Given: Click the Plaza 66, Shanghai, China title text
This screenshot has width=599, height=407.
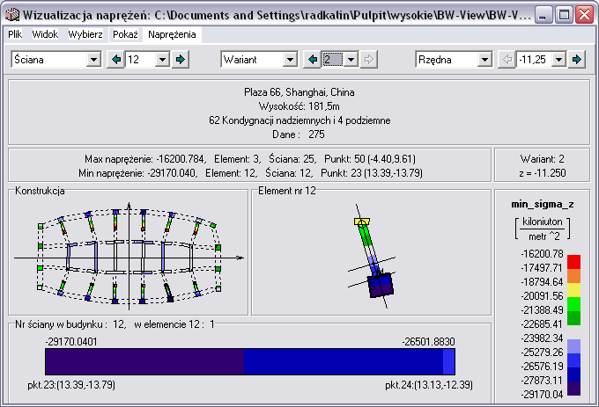Looking at the screenshot, I should [299, 92].
